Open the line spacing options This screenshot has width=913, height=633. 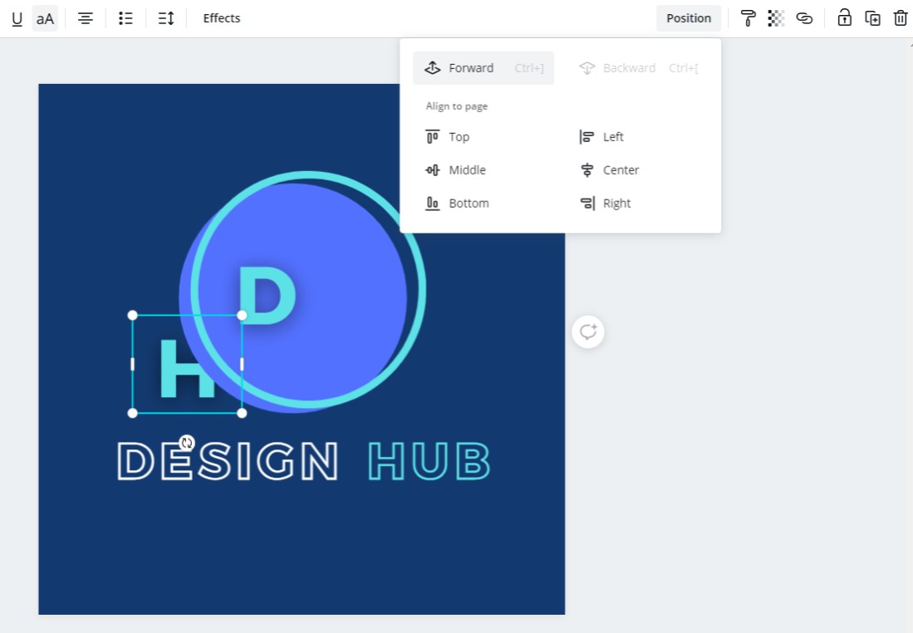pyautogui.click(x=166, y=18)
